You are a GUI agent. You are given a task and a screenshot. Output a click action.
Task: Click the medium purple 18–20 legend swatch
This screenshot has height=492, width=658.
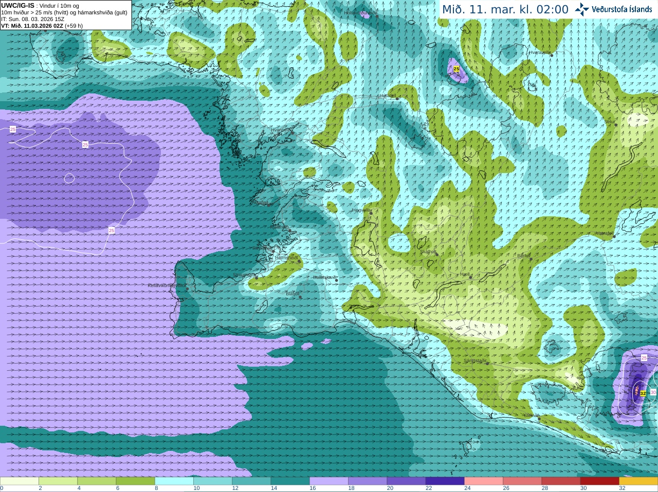pos(368,481)
